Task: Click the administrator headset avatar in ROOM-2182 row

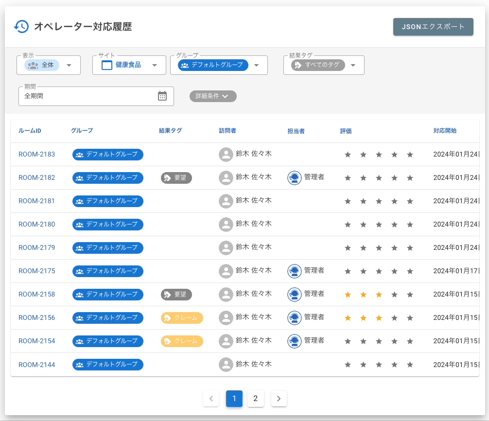Action: (294, 178)
